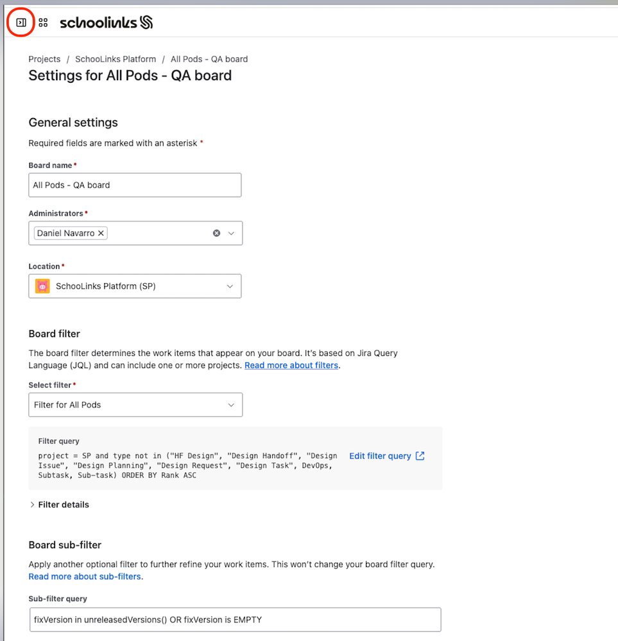Click into the Sub-filter query field
The height and width of the screenshot is (641, 618).
[235, 620]
